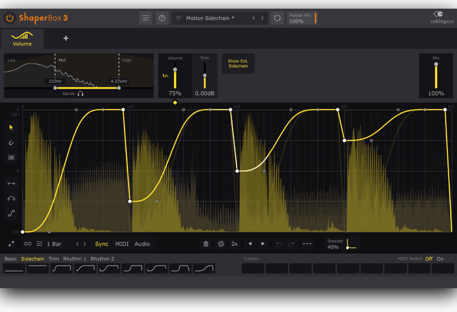Select the S-curve tool
This screenshot has height=312, width=457.
(11, 213)
